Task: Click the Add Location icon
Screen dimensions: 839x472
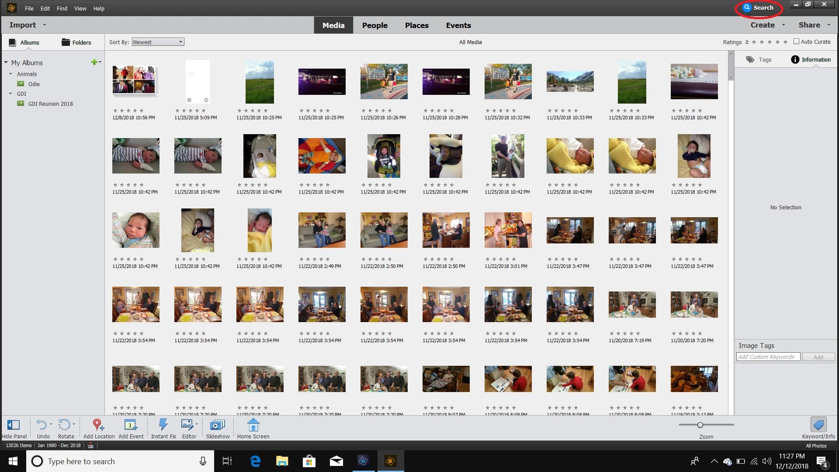Action: tap(98, 425)
